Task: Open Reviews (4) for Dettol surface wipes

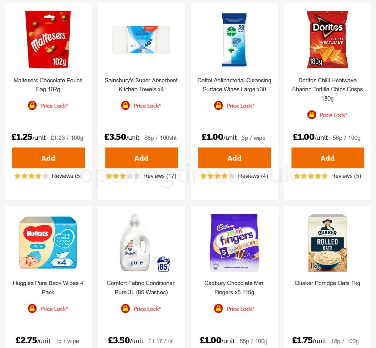Action: pos(252,176)
